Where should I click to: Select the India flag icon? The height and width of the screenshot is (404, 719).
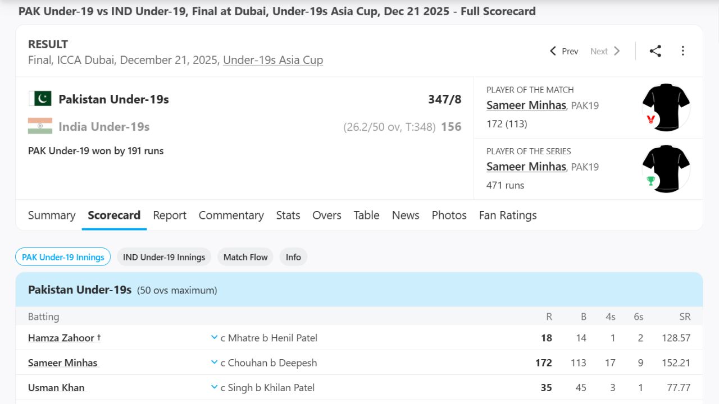pyautogui.click(x=39, y=125)
